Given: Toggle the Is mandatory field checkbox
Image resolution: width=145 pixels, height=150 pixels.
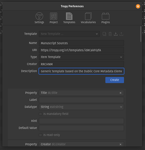Looking at the screenshot, I should coord(40,114).
